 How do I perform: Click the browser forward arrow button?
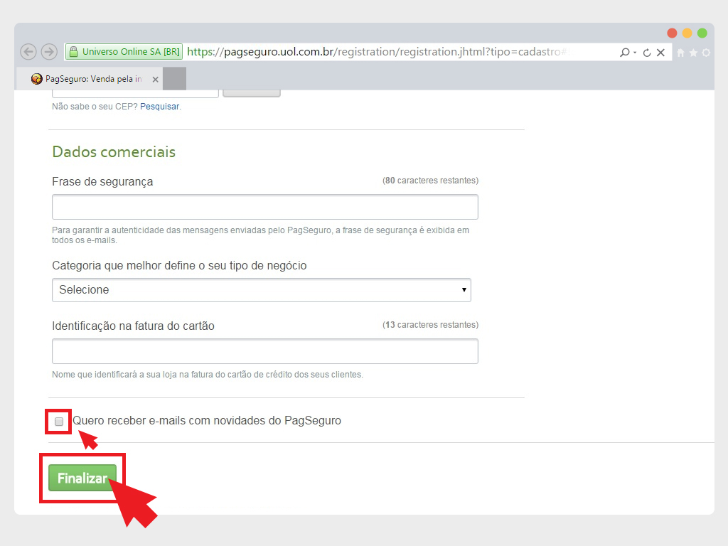pos(49,52)
